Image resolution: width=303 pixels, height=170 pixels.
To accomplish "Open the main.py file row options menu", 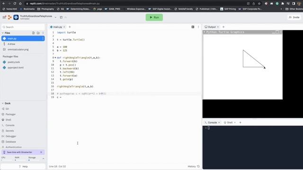I will (x=43, y=39).
